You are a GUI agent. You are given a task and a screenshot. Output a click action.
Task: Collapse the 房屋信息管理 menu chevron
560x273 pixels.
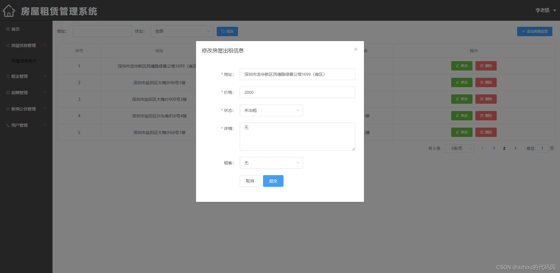click(x=45, y=45)
